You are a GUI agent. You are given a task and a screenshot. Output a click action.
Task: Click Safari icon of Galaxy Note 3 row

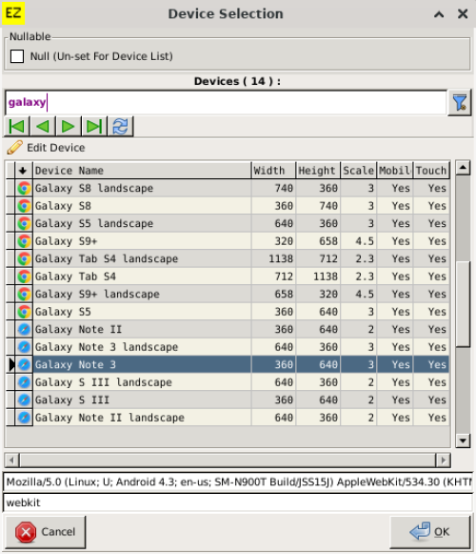[x=24, y=364]
